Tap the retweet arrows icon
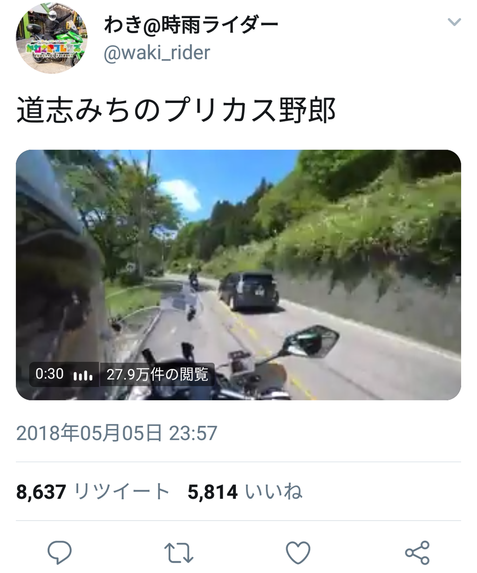 (179, 553)
